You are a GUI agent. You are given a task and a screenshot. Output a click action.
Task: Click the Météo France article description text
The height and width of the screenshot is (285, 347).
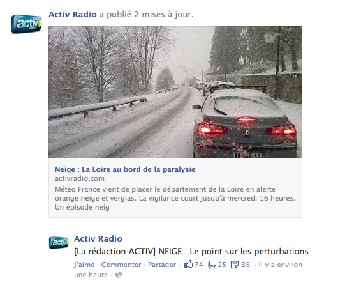coord(175,198)
